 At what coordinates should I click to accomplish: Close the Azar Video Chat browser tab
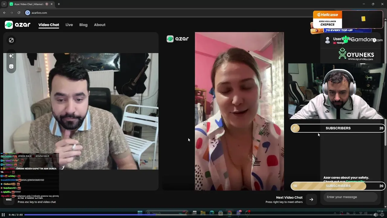tap(52, 4)
